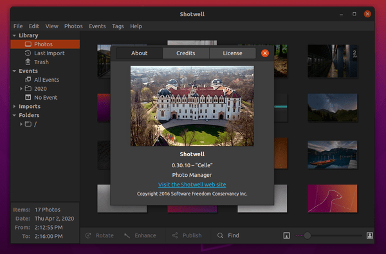Click the Trash bin icon
Screen dimensions: 386x254
tap(28, 62)
